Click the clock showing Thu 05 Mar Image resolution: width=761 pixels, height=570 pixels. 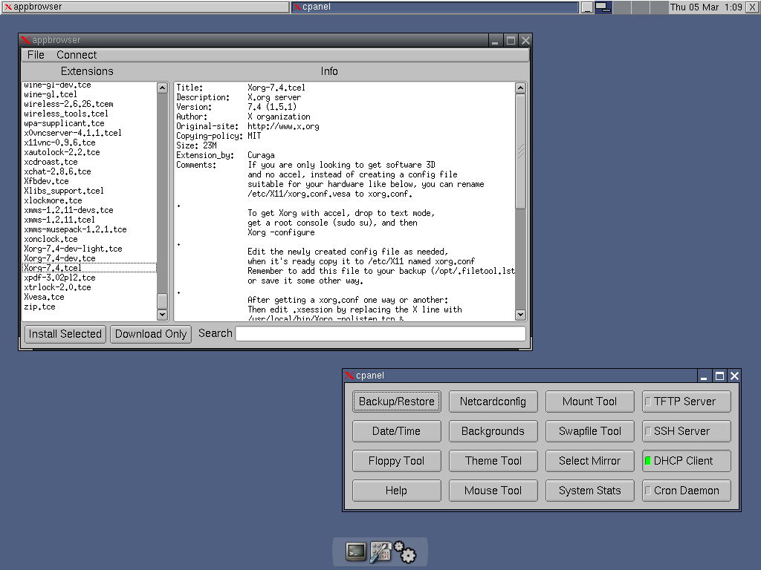tap(706, 7)
